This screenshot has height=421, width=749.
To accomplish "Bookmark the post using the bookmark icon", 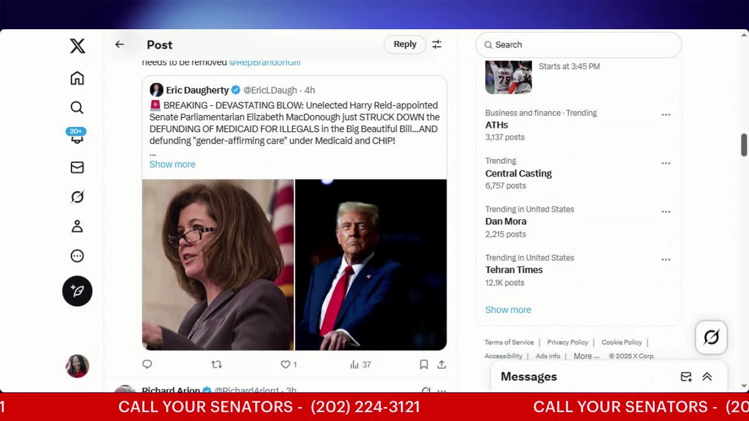I will click(424, 364).
